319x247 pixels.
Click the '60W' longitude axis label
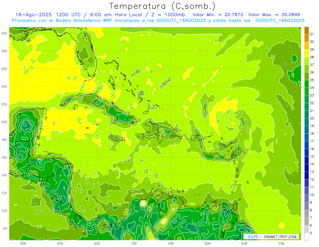pos(245,244)
